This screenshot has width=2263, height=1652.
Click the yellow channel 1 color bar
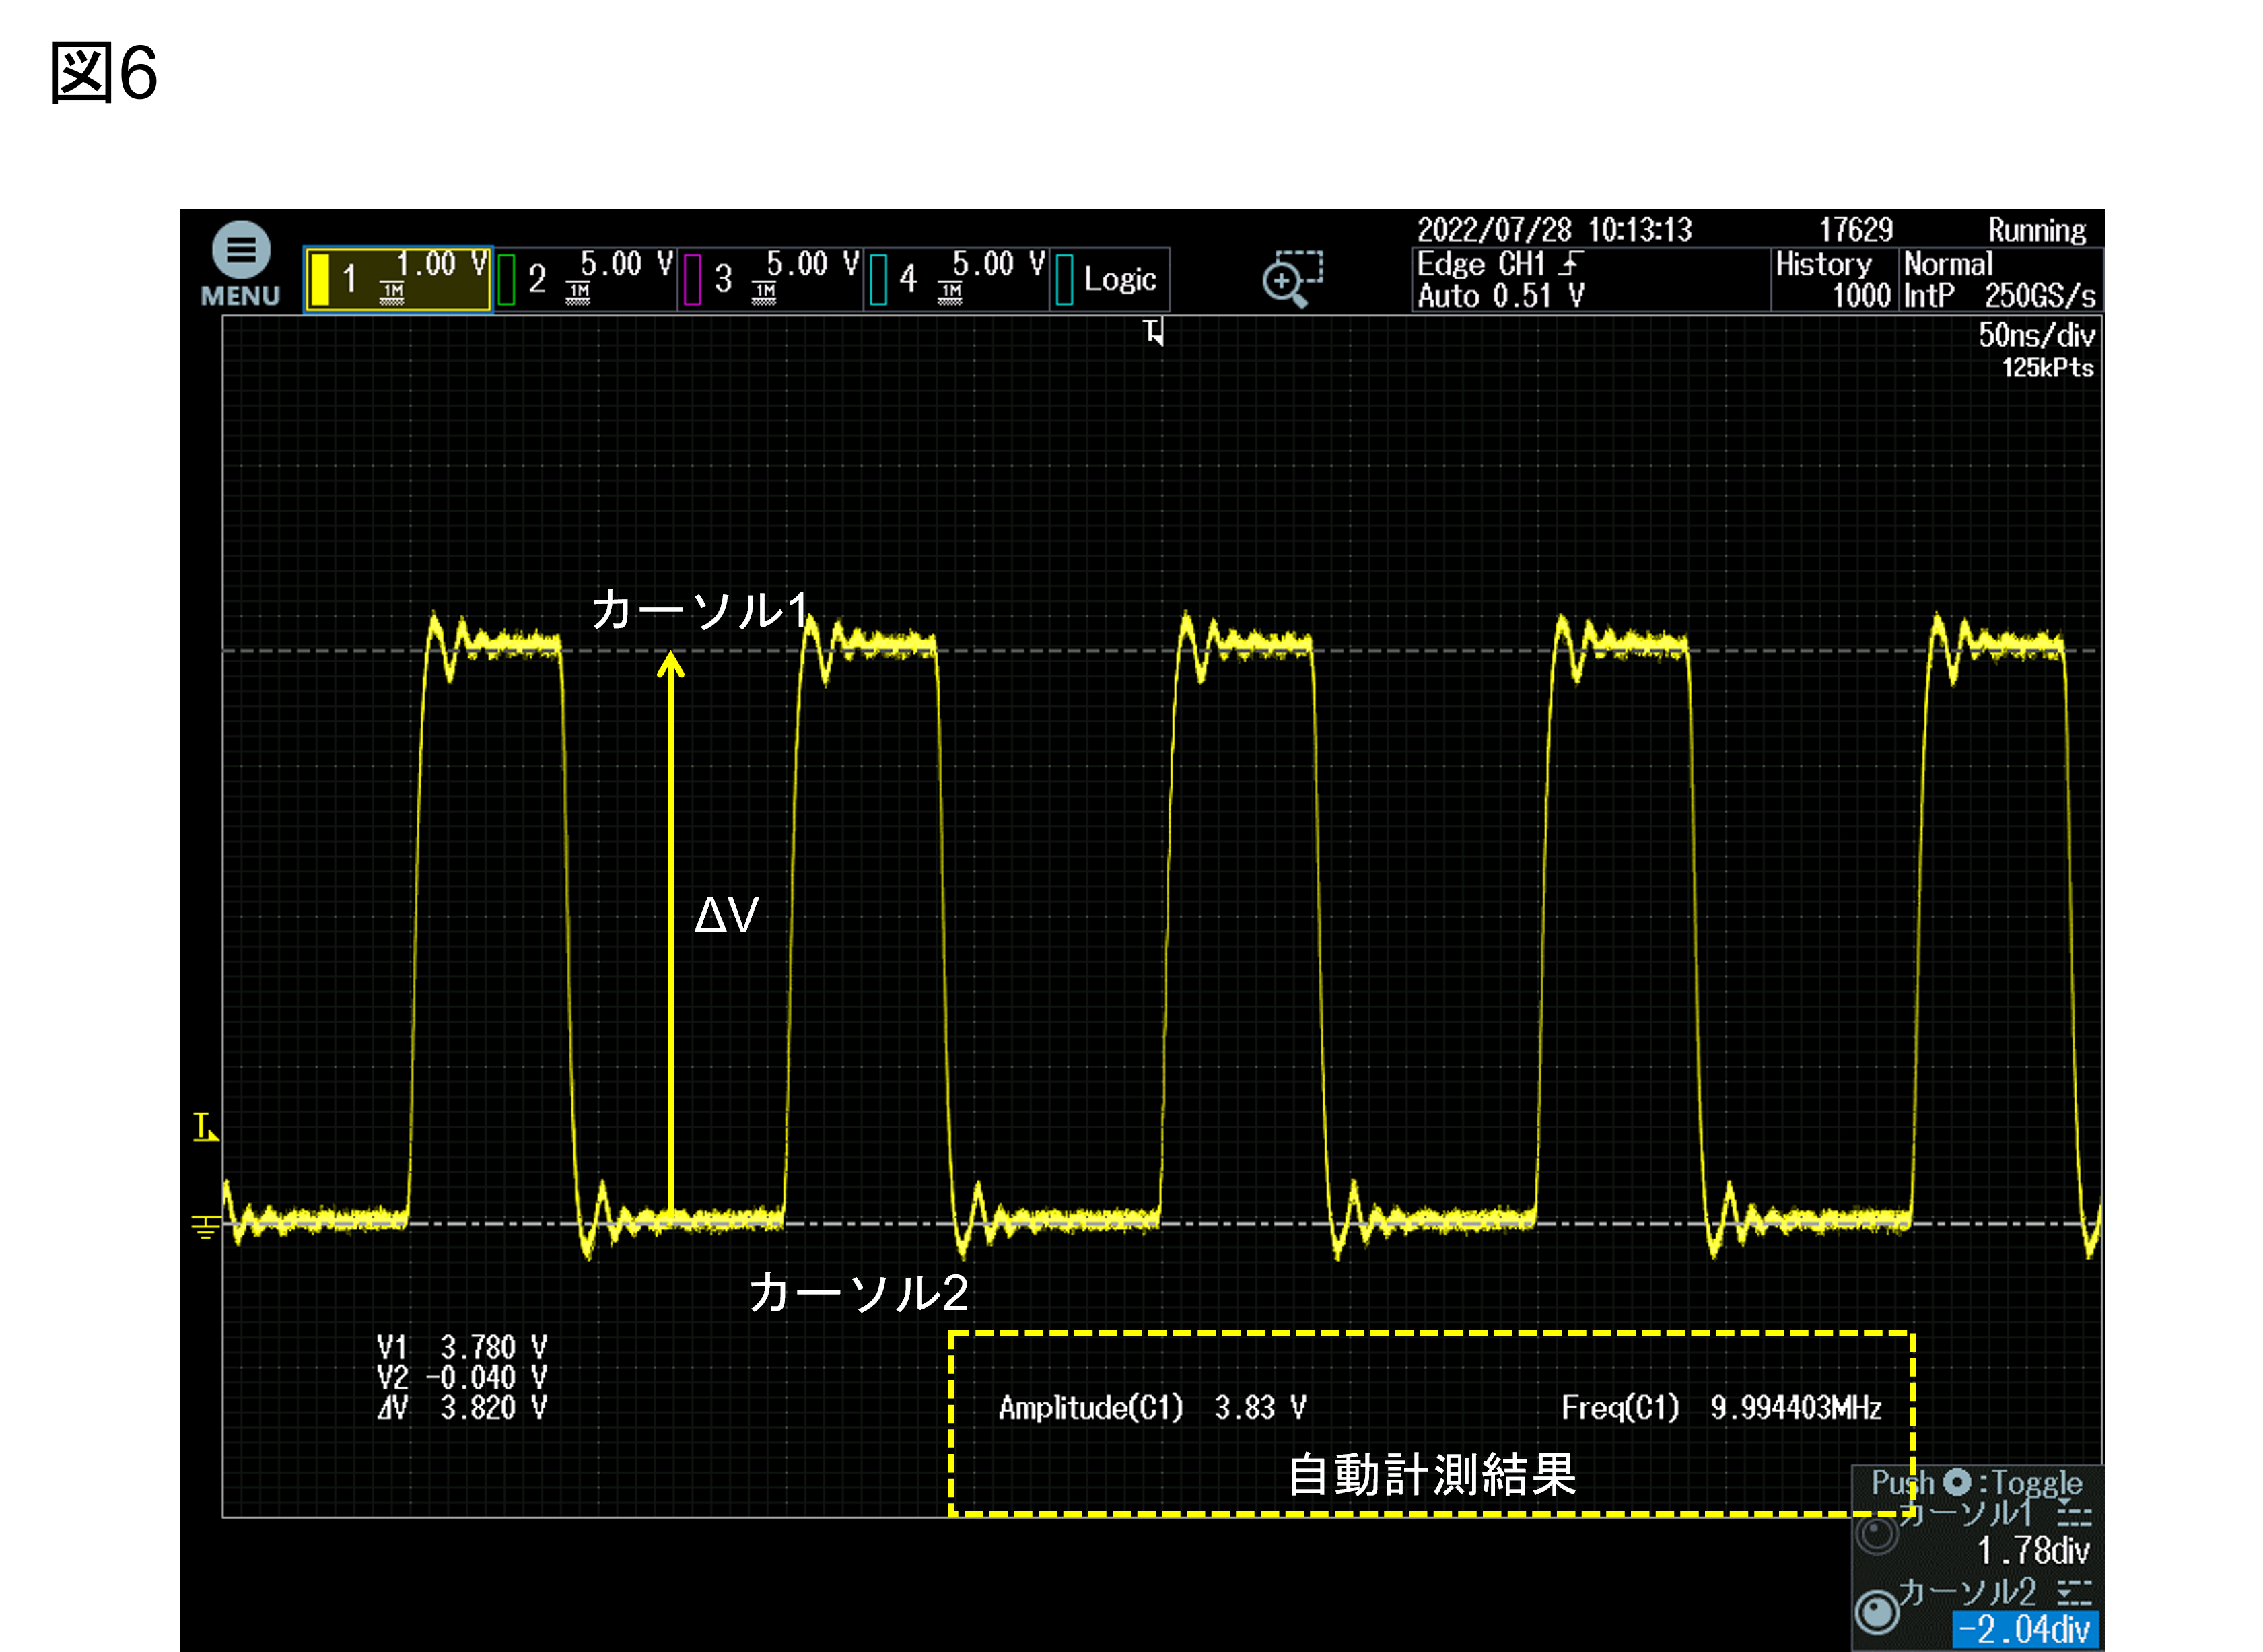pyautogui.click(x=320, y=279)
